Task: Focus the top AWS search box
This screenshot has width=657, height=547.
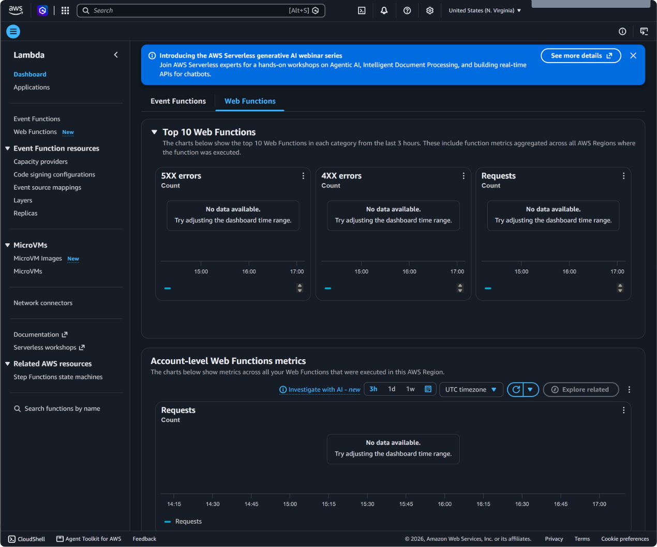Action: [201, 10]
